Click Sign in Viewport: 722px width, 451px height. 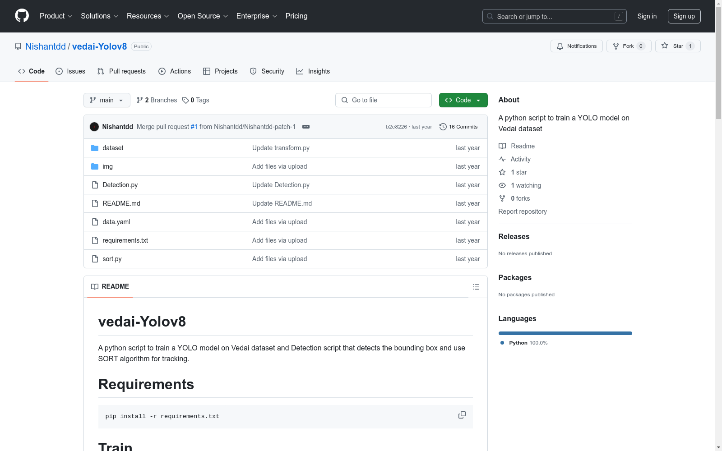click(x=647, y=16)
